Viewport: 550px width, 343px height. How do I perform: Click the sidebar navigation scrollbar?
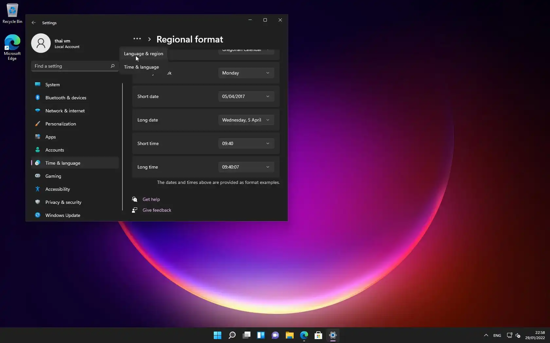[122, 147]
